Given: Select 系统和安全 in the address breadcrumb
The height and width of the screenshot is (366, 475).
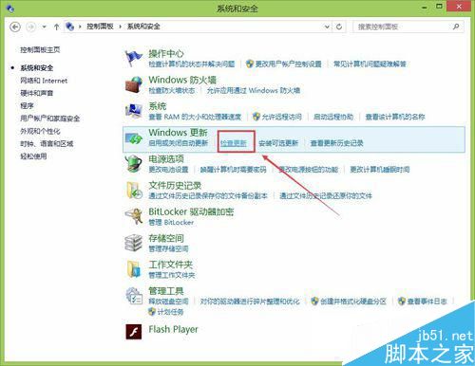Looking at the screenshot, I should [x=143, y=27].
